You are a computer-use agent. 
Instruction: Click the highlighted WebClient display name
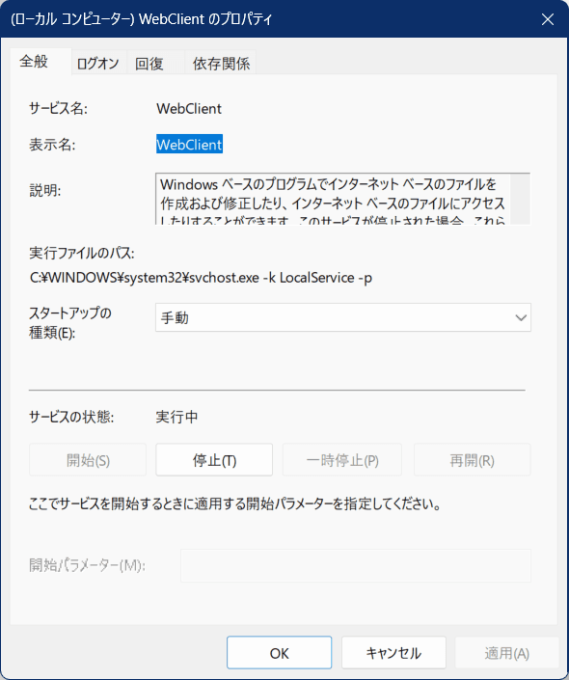(190, 145)
